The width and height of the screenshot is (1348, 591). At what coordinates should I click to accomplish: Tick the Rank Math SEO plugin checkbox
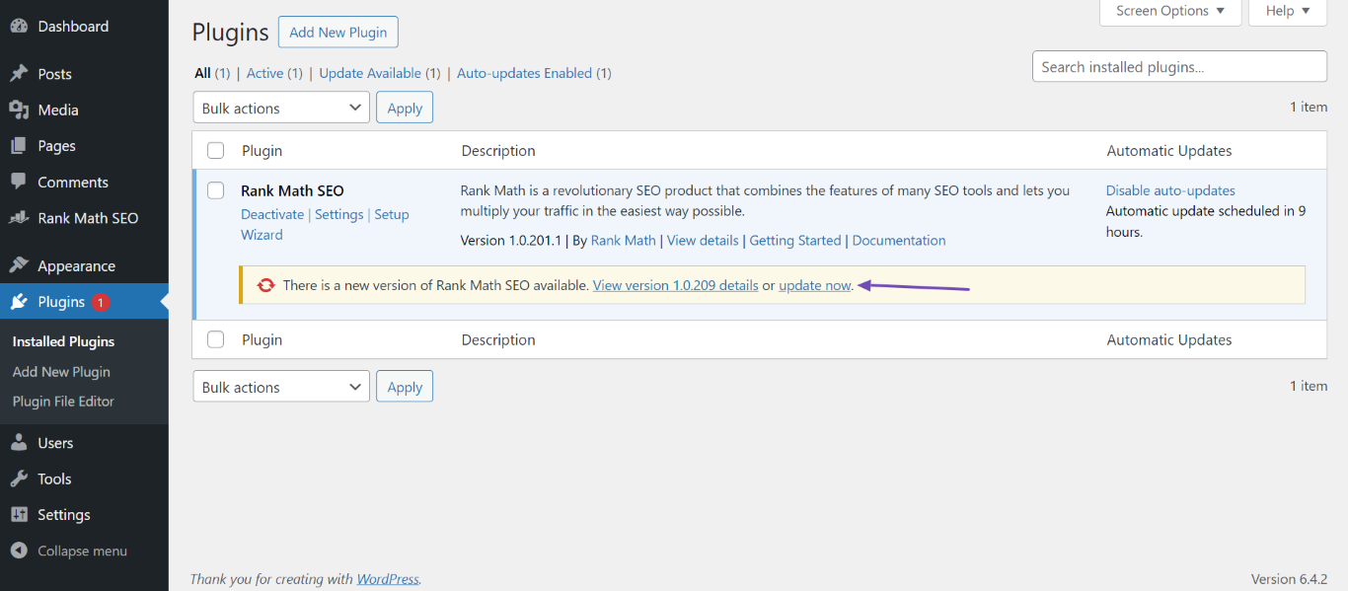pos(215,190)
